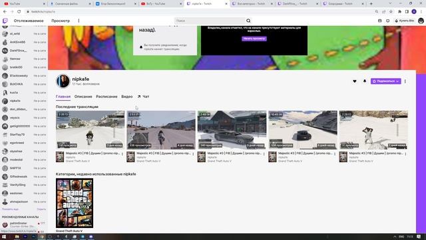Open AnkEin486 channel in the sidebar

click(x=24, y=42)
